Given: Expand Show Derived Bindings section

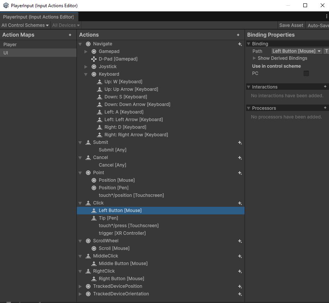Looking at the screenshot, I should point(254,58).
